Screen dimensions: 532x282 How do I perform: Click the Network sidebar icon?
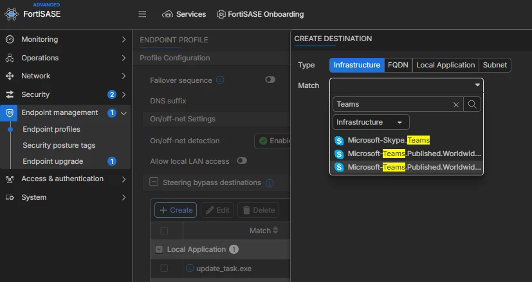10,76
